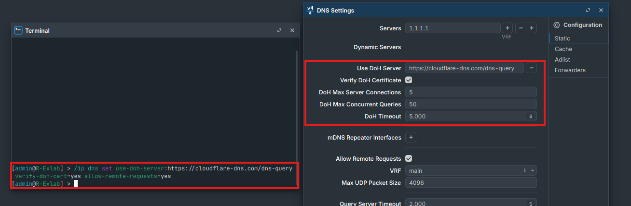
Task: Close the DNS Settings window
Action: (x=601, y=10)
